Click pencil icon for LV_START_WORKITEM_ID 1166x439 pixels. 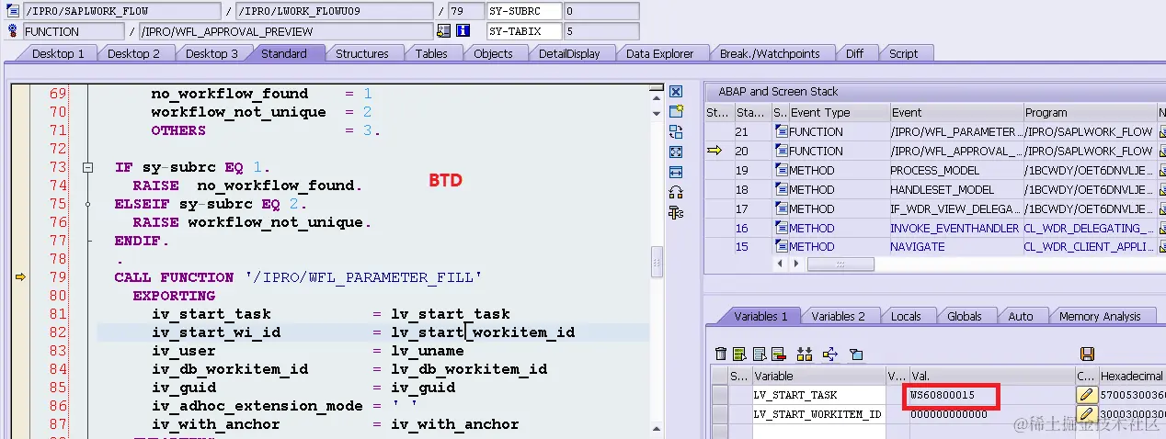1086,414
